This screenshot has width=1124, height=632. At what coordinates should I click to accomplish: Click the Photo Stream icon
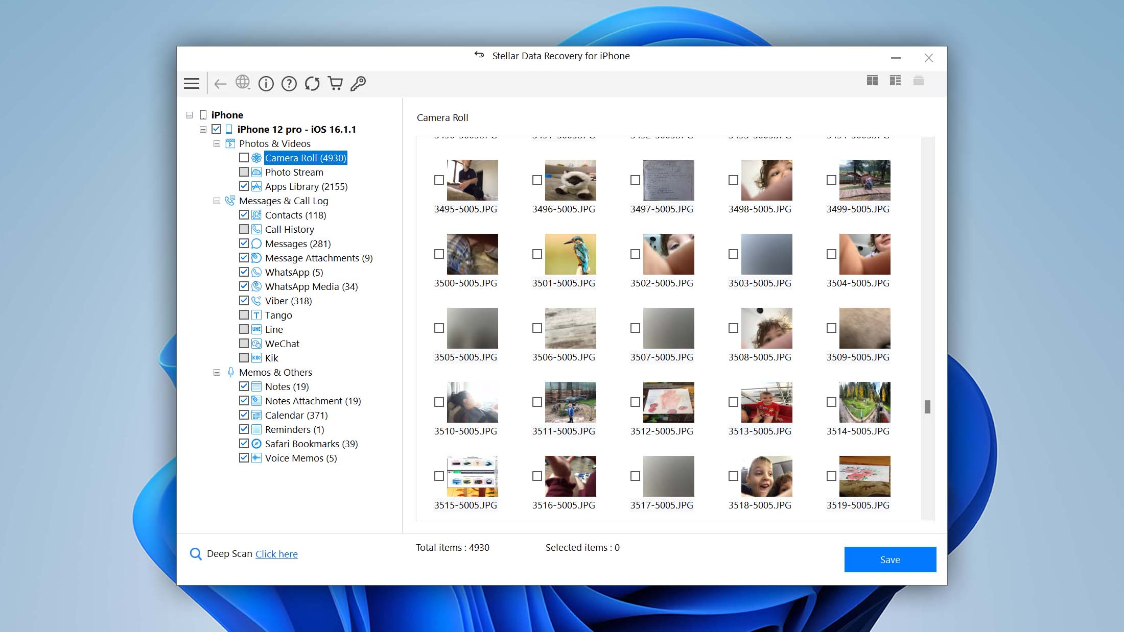point(256,172)
